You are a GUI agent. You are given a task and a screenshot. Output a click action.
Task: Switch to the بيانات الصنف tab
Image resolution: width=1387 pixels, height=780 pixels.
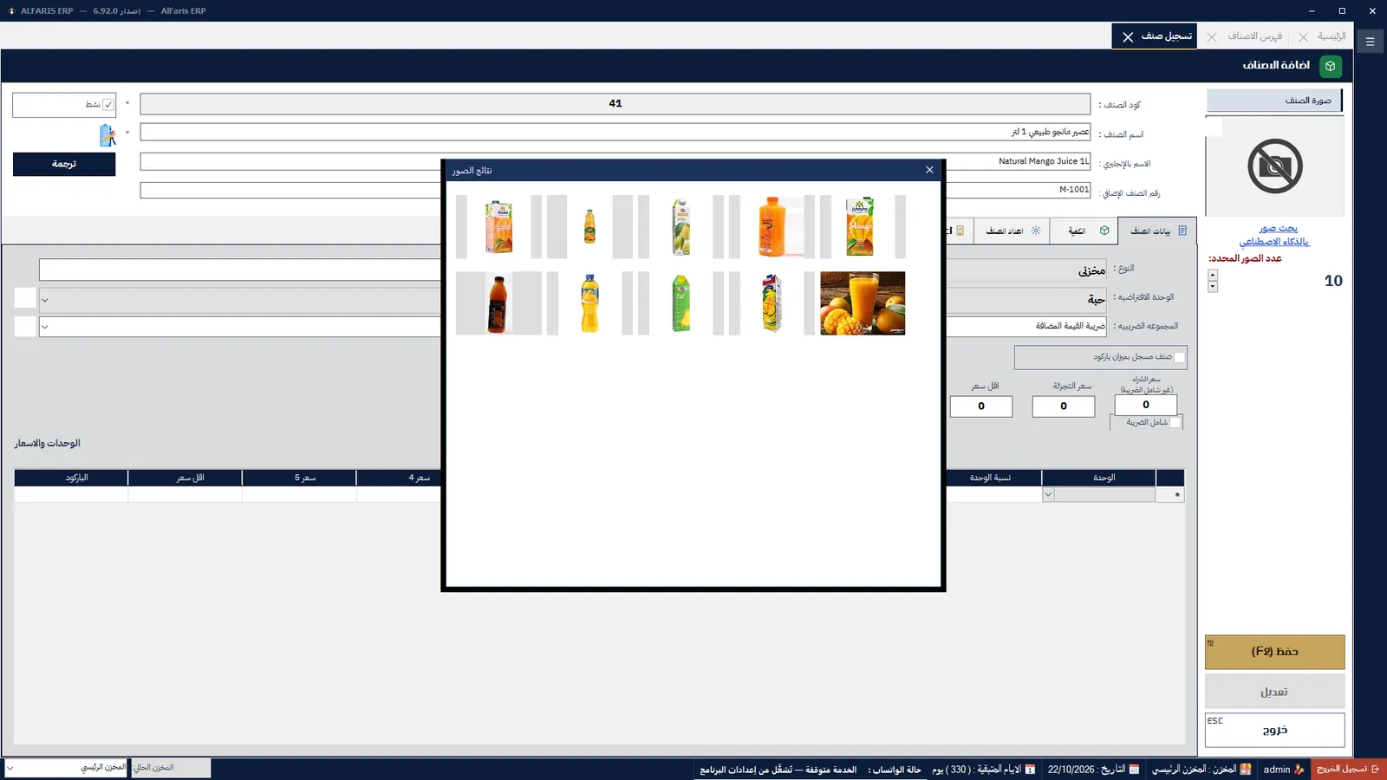coord(1157,231)
